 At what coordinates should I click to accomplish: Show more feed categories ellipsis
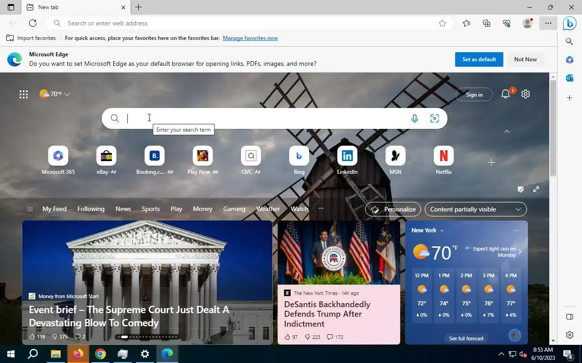coord(321,209)
